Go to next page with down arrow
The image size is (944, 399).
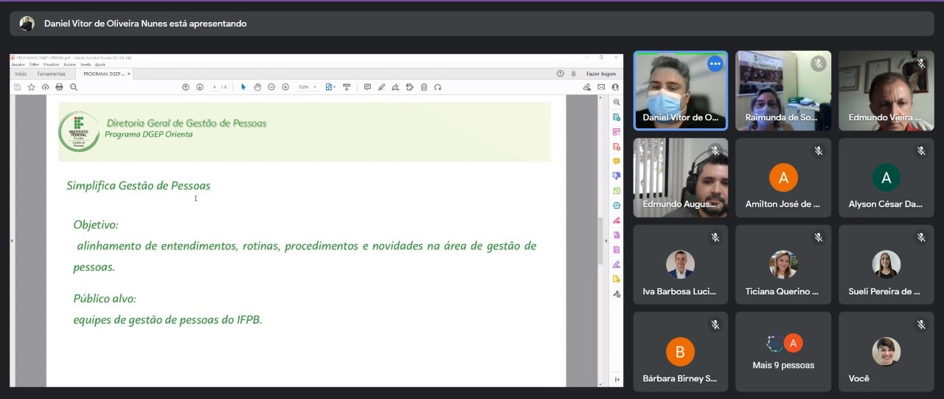200,87
